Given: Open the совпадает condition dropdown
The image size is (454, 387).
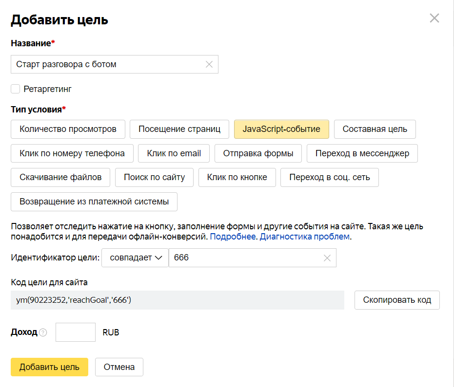Looking at the screenshot, I should (x=135, y=258).
